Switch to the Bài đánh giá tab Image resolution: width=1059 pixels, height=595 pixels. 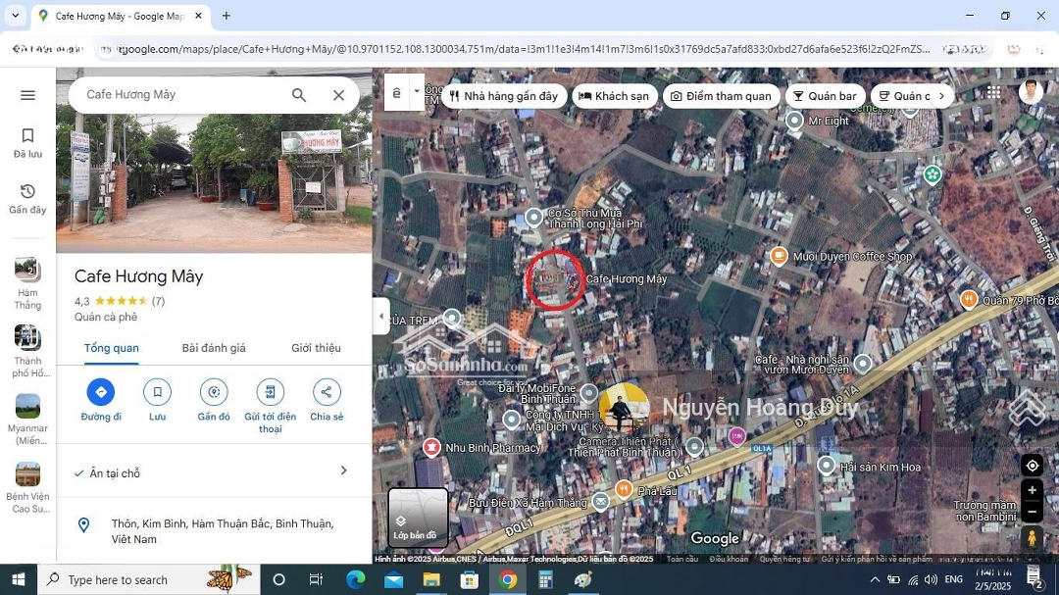(x=214, y=348)
